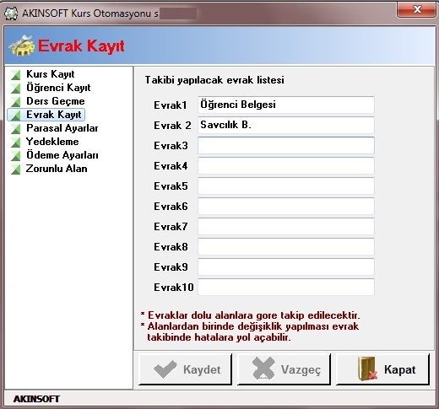Open the Kurs Kayıt settings section
This screenshot has height=409, width=439.
(x=50, y=74)
